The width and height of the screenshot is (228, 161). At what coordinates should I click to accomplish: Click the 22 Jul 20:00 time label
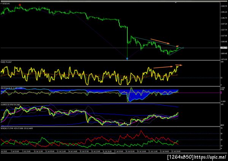176,151
